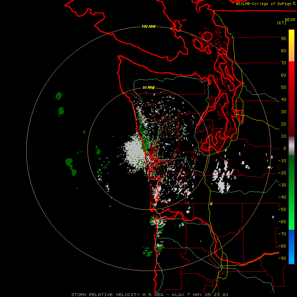Image resolution: width=297 pixels, height=297 pixels.
Task: Click the 80 knot scale label
Action: [x=283, y=50]
